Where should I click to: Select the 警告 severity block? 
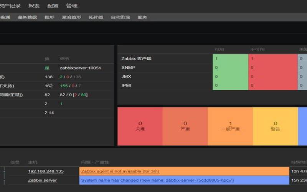[x=276, y=126]
